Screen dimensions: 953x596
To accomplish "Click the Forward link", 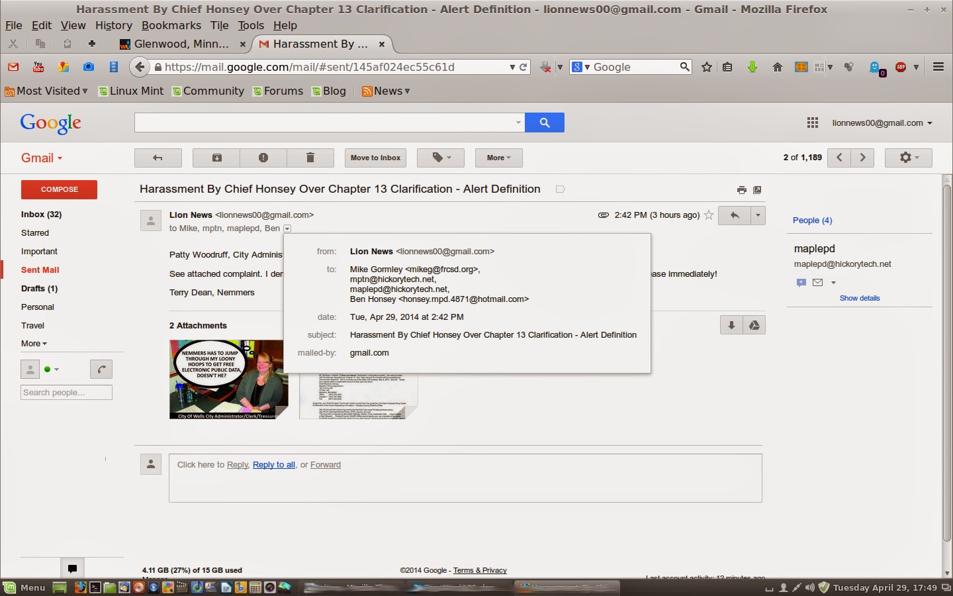I will (x=326, y=465).
